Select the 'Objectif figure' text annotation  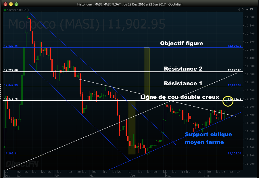(x=182, y=43)
